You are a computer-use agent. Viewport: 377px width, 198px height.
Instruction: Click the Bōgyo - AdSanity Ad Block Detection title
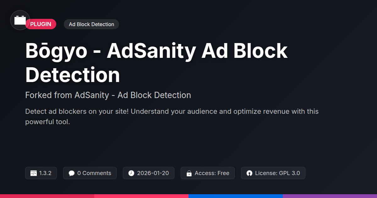click(156, 63)
